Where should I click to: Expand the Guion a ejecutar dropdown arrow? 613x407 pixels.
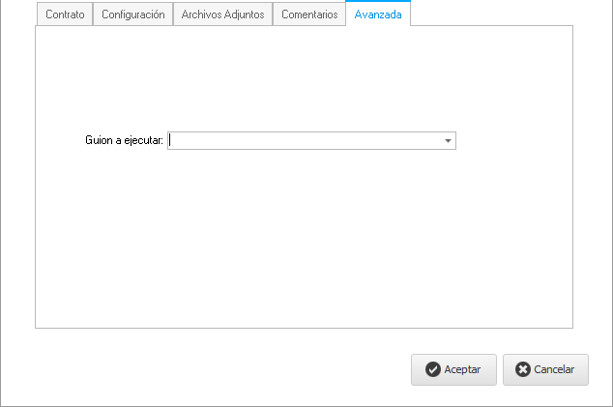coord(448,141)
